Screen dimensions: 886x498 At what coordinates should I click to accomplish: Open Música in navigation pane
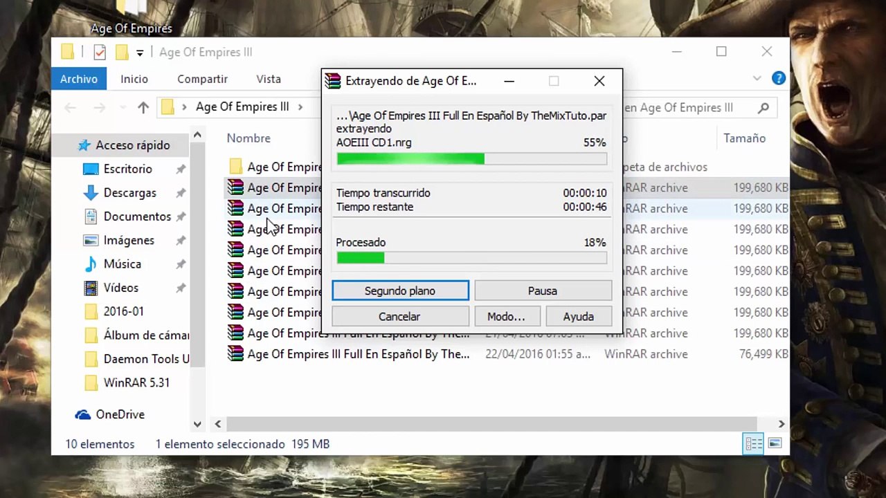122,264
